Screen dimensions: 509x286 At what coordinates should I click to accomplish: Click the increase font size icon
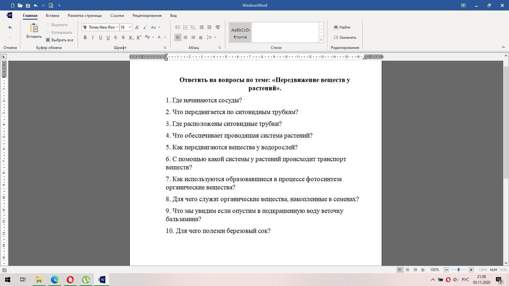pyautogui.click(x=137, y=27)
